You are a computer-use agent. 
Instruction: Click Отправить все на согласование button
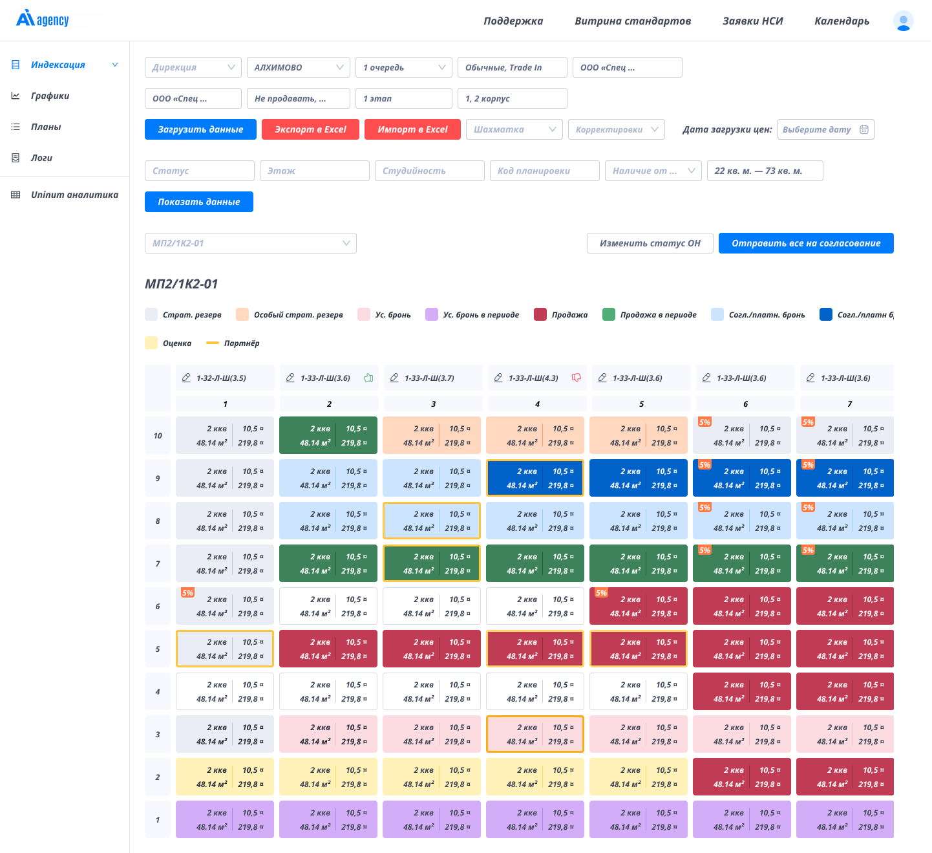click(x=806, y=243)
